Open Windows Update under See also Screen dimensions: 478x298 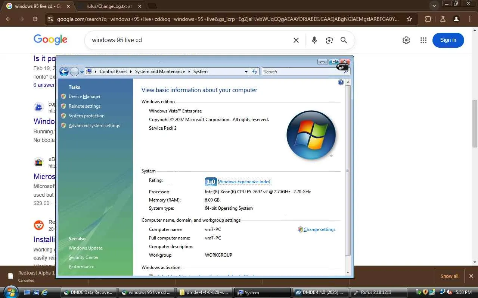pyautogui.click(x=86, y=248)
